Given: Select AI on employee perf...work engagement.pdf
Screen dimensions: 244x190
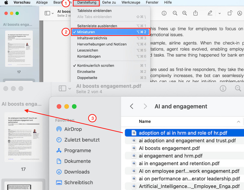Looking at the screenshot, I should tap(184, 171).
